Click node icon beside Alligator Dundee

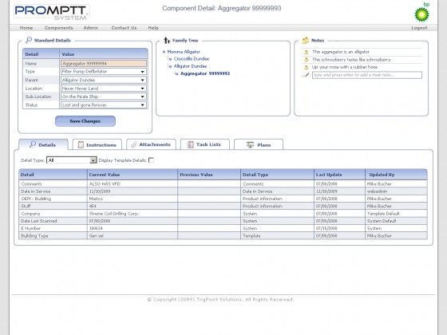170,66
